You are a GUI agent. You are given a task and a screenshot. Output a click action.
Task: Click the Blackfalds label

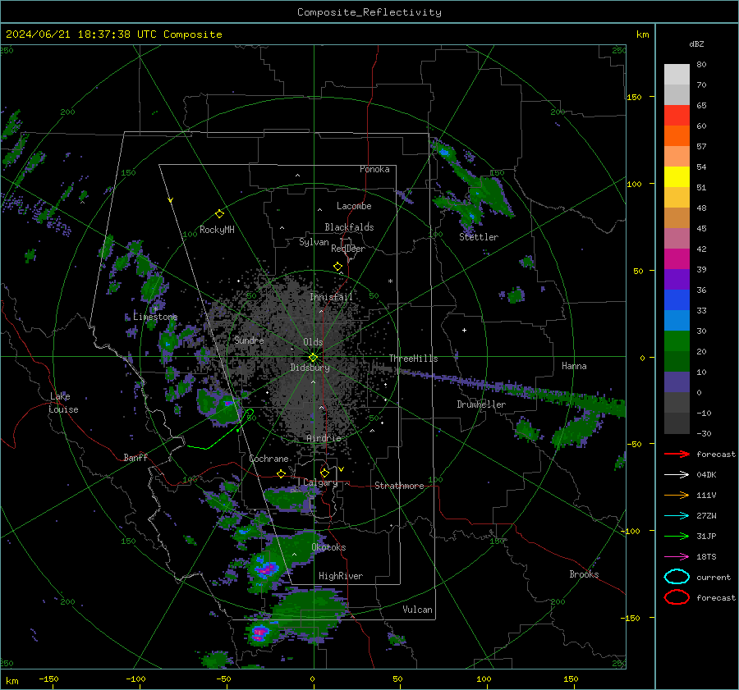pos(349,227)
